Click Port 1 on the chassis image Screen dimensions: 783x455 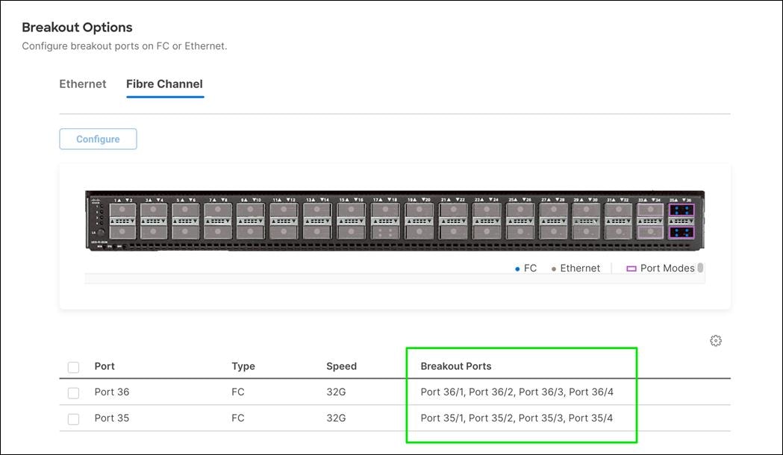122,210
